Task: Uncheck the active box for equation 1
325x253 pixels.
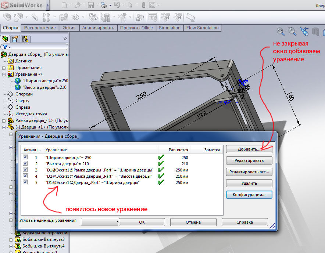Action: click(25, 157)
